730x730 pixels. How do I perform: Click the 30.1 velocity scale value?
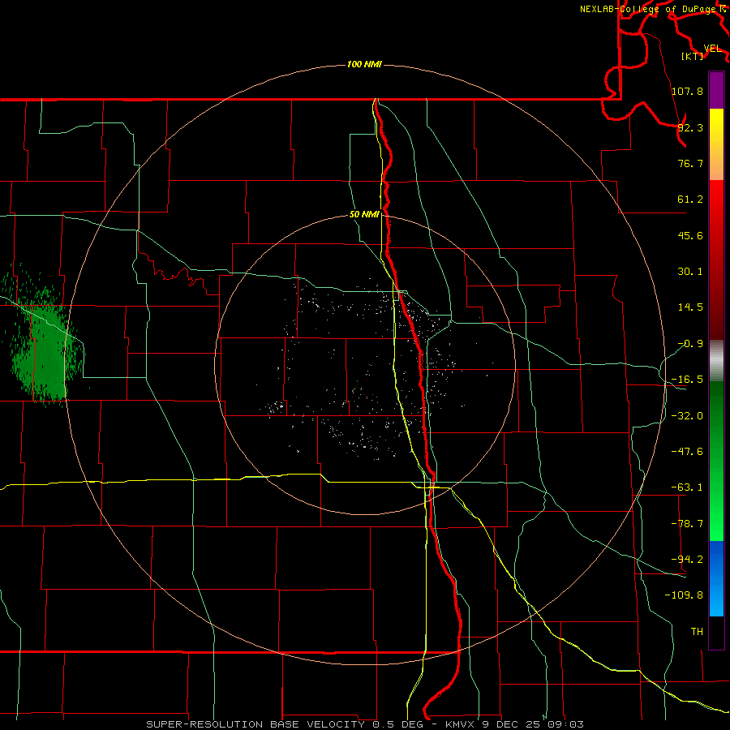coord(690,272)
